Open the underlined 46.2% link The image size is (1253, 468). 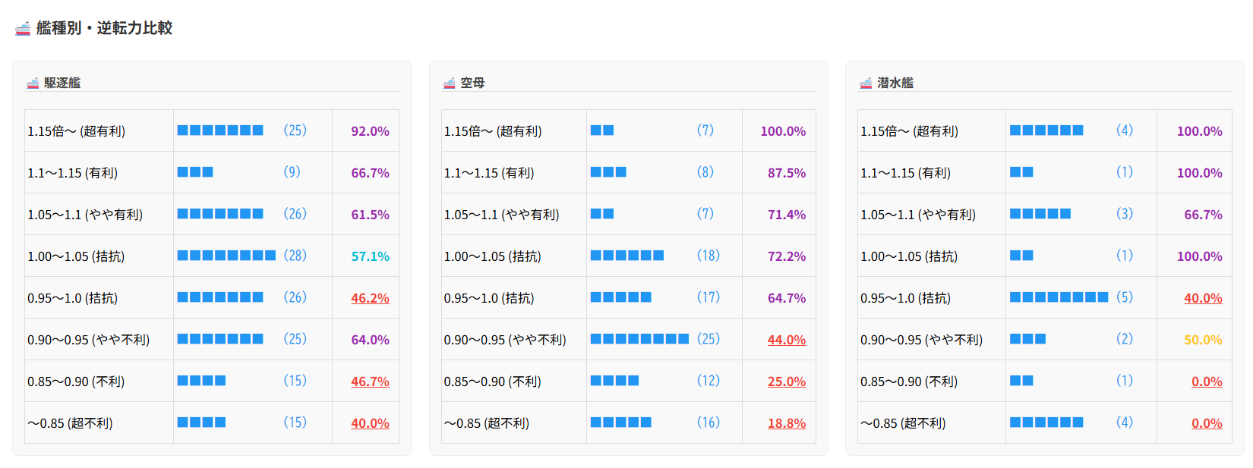coord(370,298)
